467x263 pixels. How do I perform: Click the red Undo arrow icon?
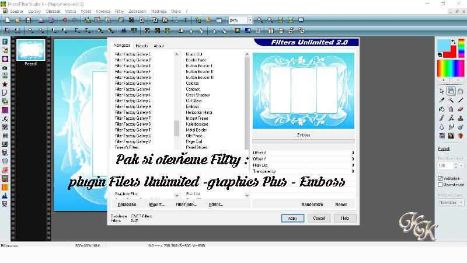click(64, 20)
